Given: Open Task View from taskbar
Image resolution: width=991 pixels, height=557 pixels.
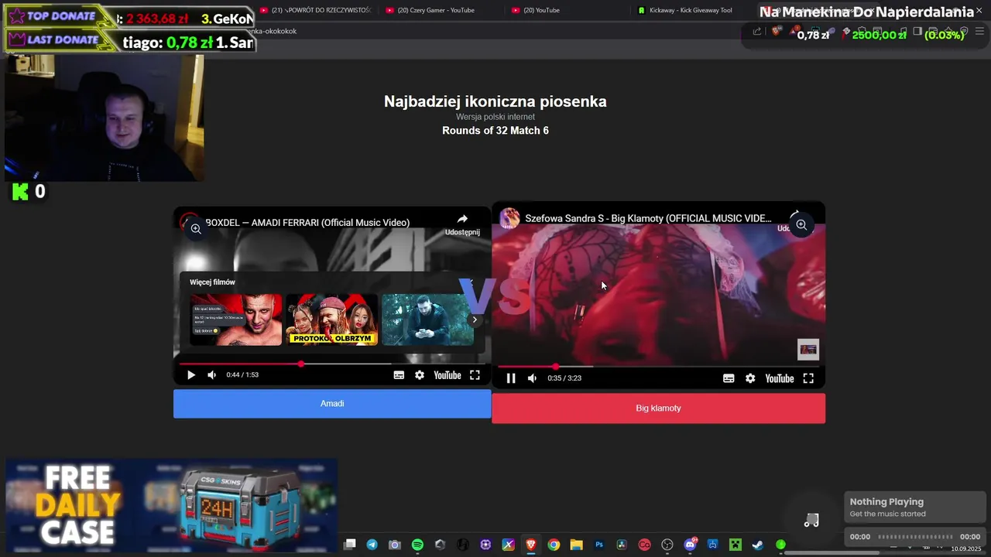Looking at the screenshot, I should pos(350,545).
